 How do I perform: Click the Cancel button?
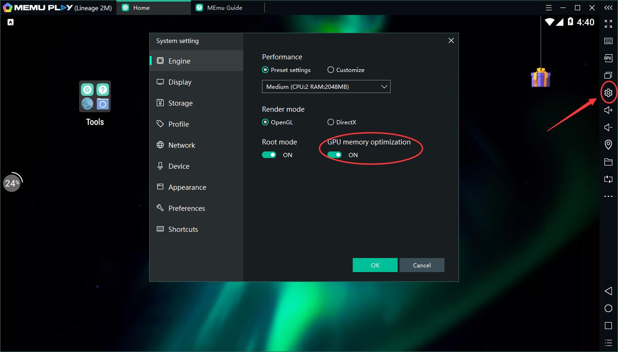[x=422, y=265]
